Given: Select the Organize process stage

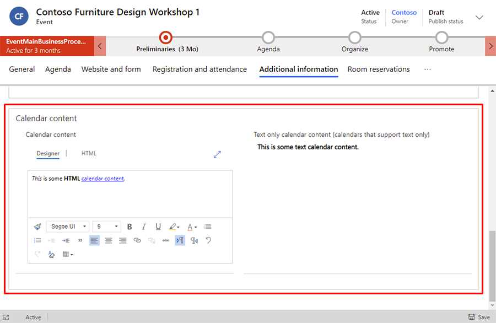Looking at the screenshot, I should 354,38.
